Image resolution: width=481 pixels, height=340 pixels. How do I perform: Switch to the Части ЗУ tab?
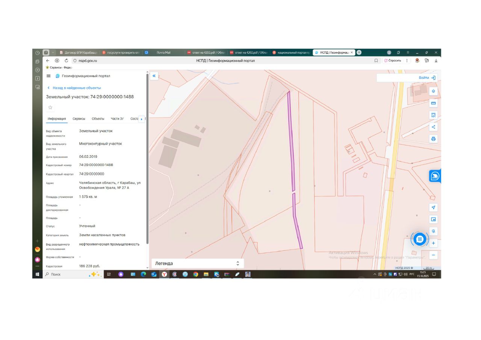click(x=117, y=119)
